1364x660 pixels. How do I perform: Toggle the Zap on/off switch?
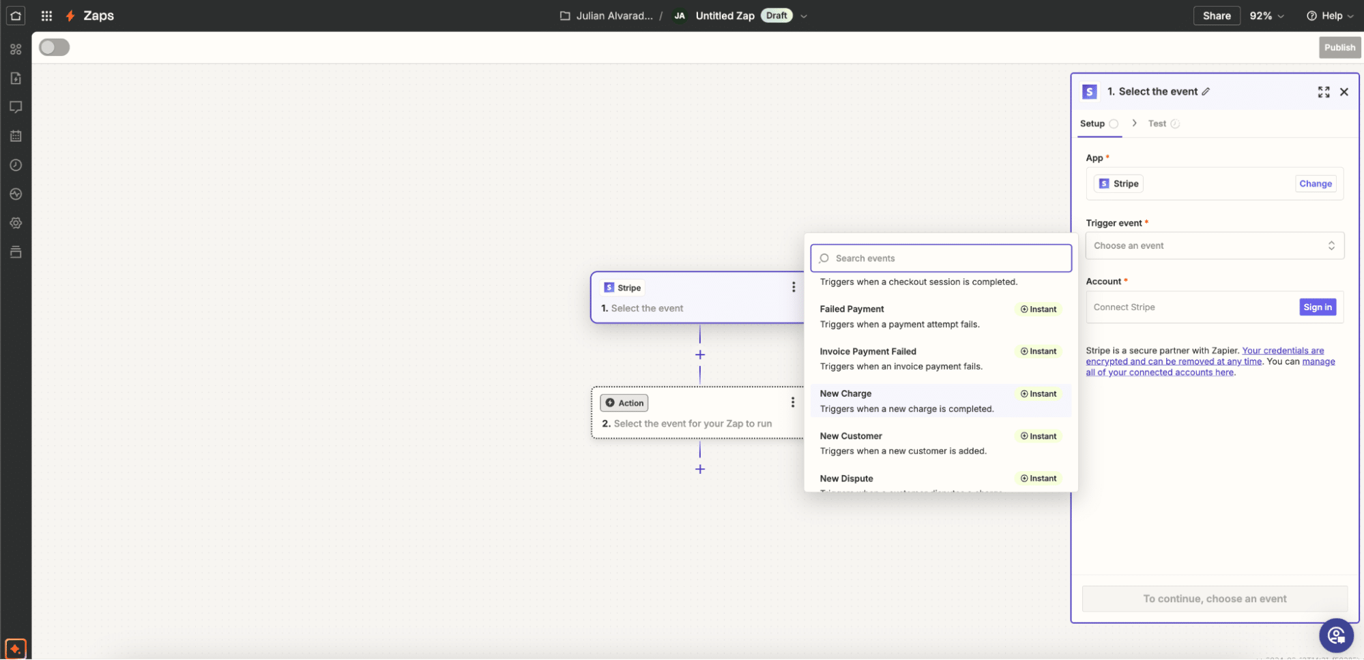point(55,47)
